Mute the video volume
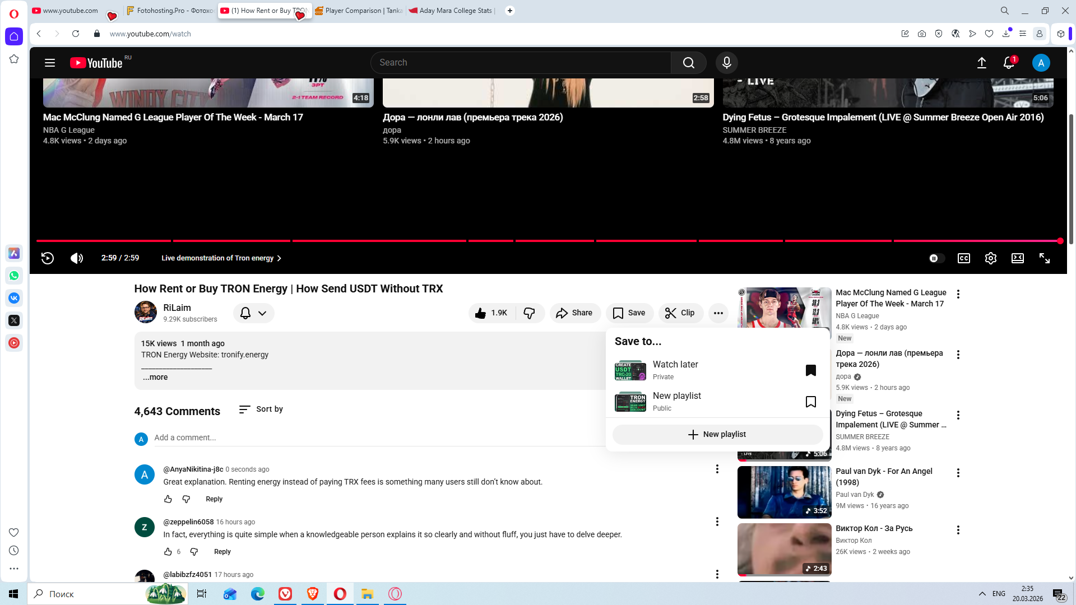The width and height of the screenshot is (1076, 605). click(x=77, y=258)
